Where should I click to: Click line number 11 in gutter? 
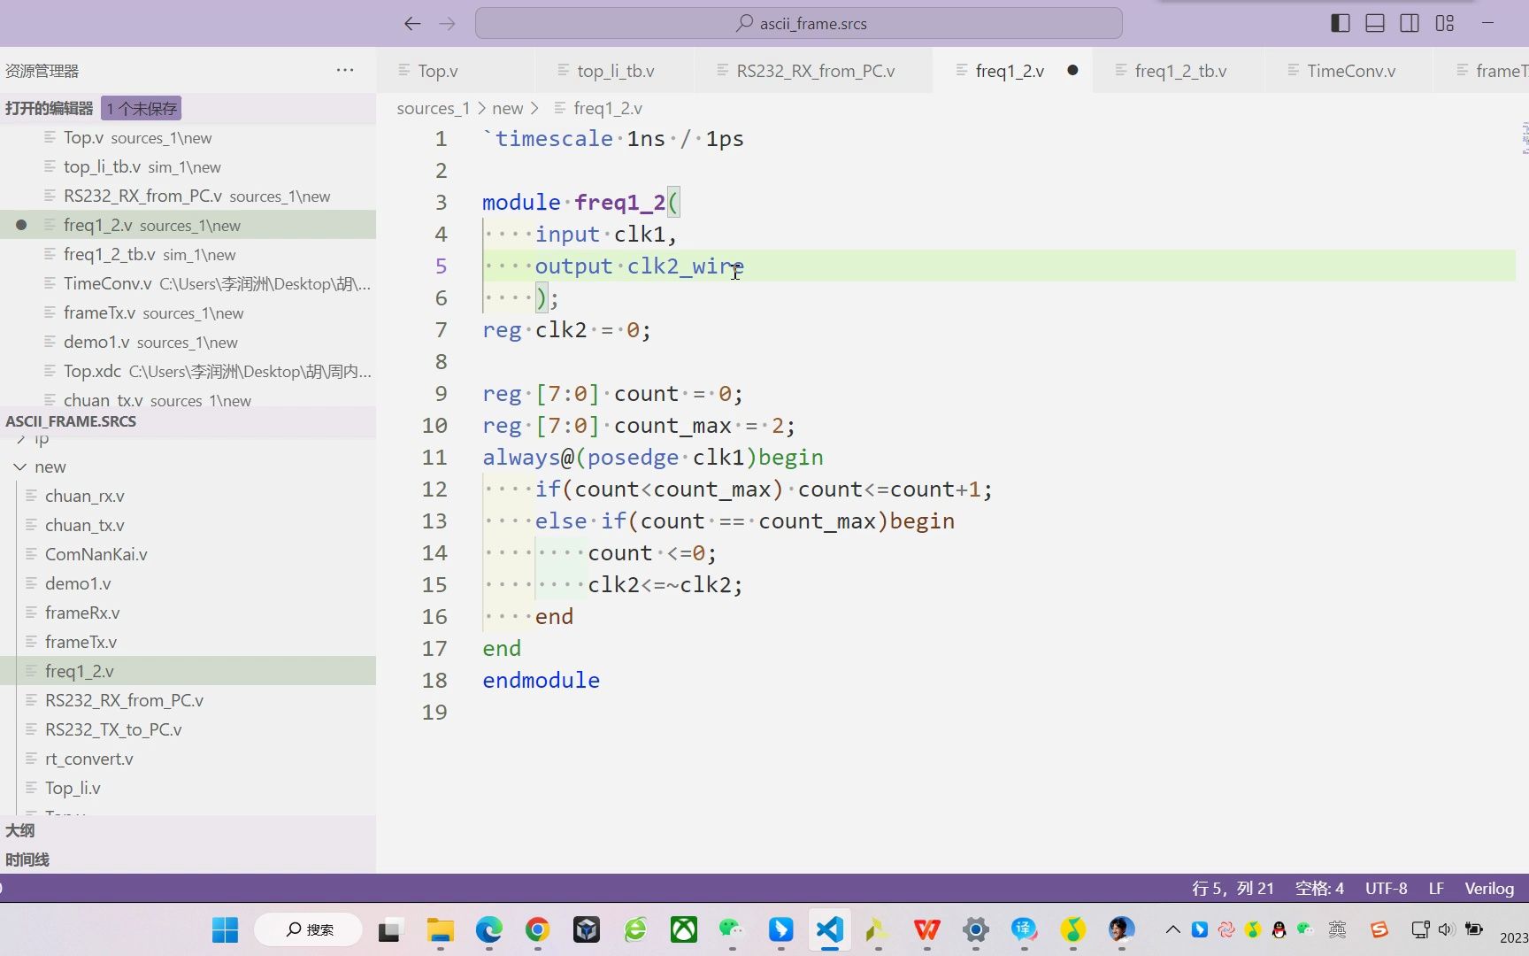(434, 458)
